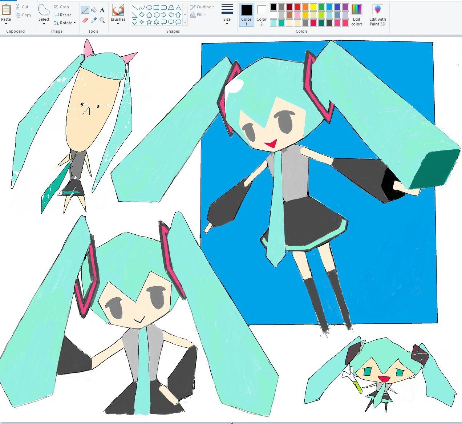Choose the Hexagon shape

(x=156, y=15)
